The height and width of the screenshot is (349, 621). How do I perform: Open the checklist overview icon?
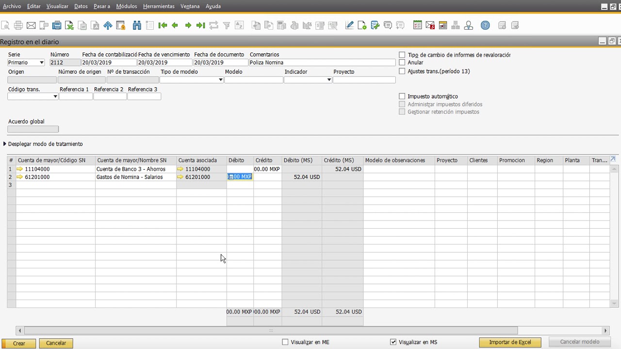(417, 25)
